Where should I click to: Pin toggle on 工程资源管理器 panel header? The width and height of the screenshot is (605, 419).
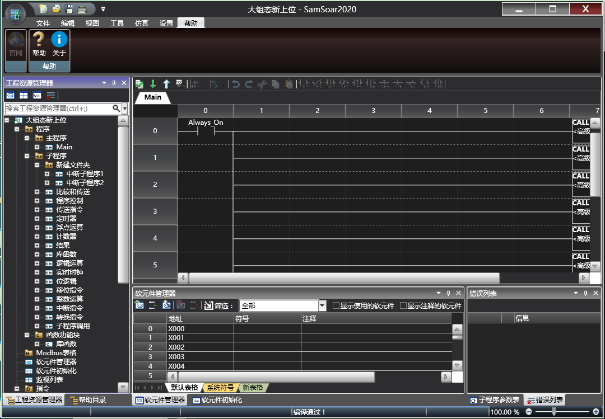click(114, 83)
